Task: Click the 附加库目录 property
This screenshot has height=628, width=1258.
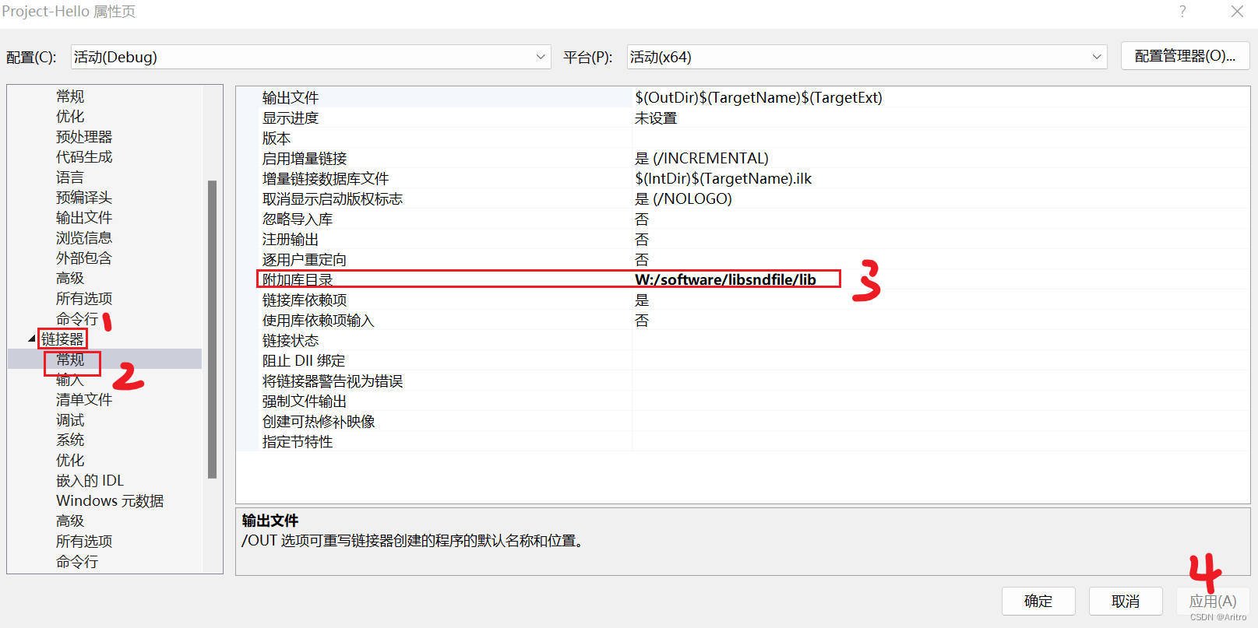Action: point(298,280)
